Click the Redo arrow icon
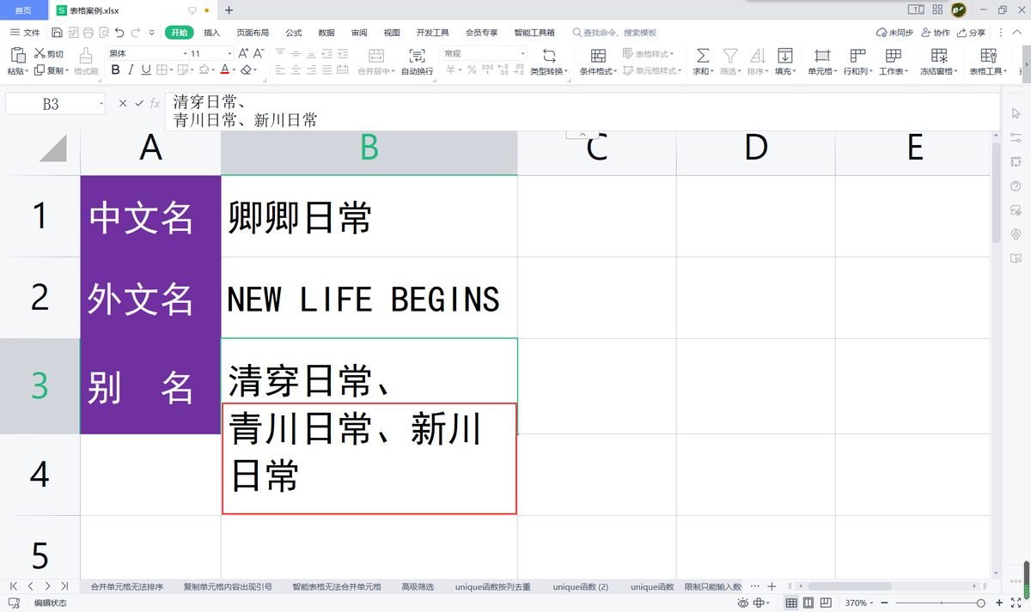Screen dimensions: 1031x612 click(x=136, y=33)
